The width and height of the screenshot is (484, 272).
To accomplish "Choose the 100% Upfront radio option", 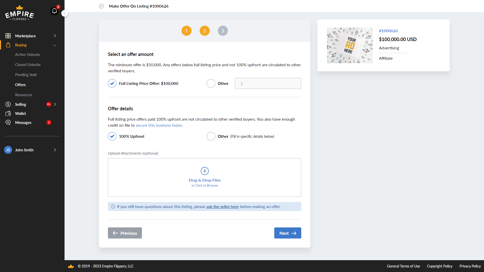I will [x=112, y=136].
